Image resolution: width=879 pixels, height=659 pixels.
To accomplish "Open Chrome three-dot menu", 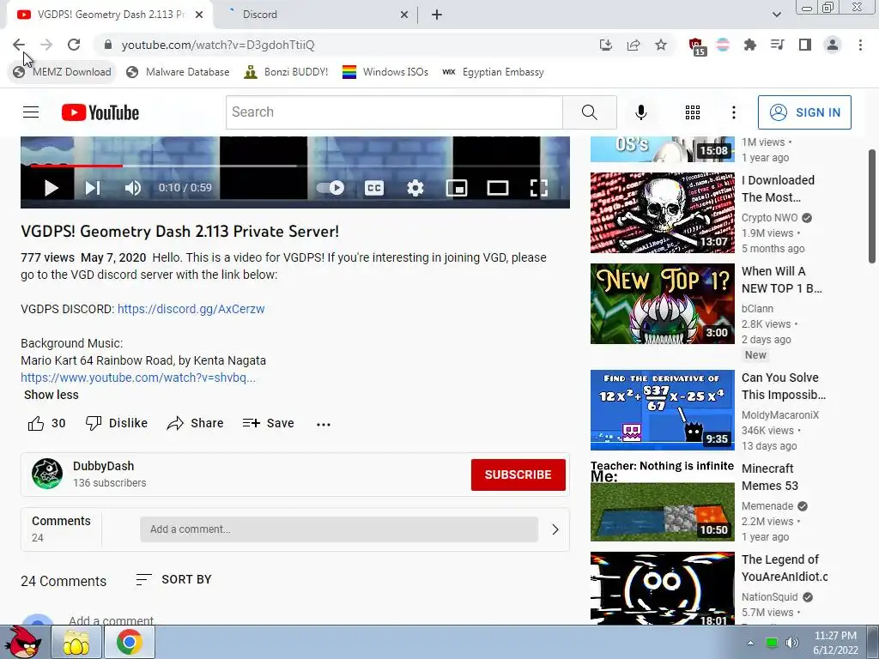I will pyautogui.click(x=860, y=45).
